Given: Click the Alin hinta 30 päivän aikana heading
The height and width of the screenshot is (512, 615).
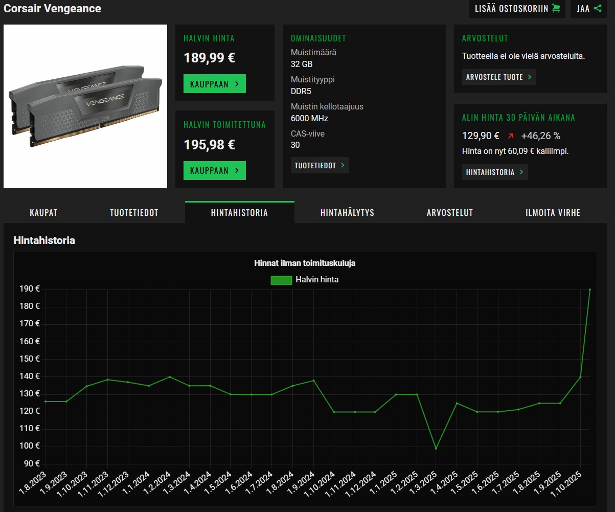Looking at the screenshot, I should tap(518, 118).
